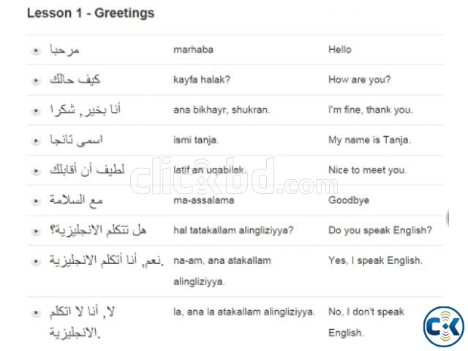This screenshot has width=468, height=351.
Task: Play audio for 'No, I don't speak English' phrase
Action: coord(37,312)
